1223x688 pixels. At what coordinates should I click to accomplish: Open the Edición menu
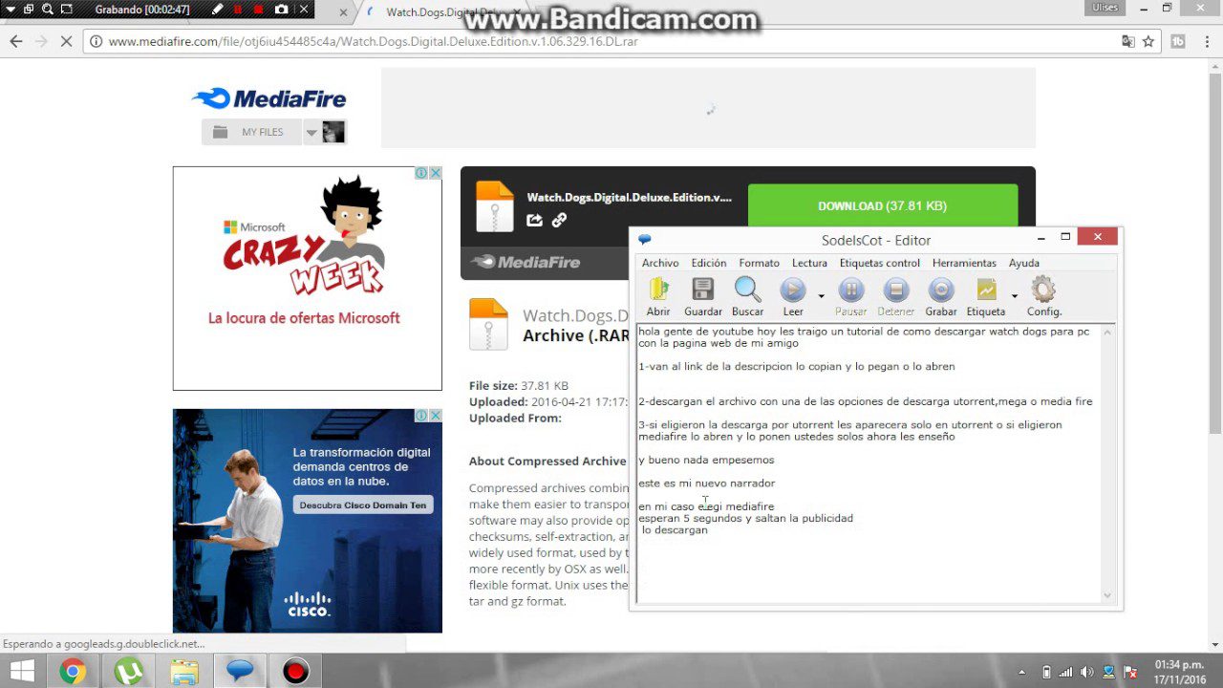[708, 263]
